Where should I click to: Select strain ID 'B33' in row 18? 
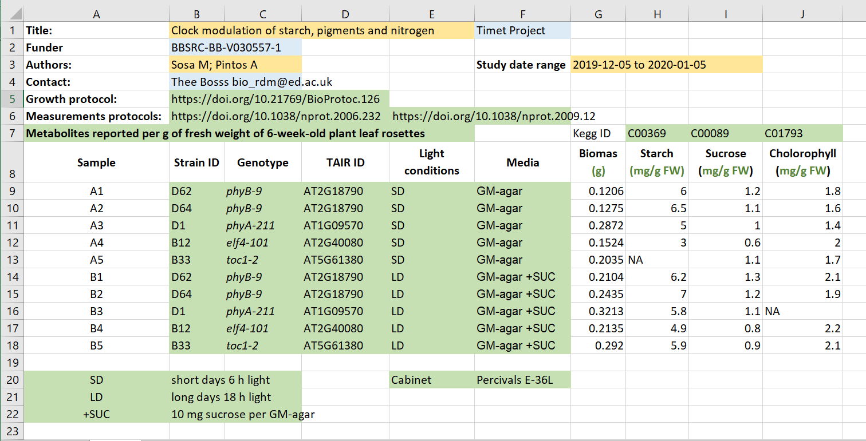(x=196, y=345)
